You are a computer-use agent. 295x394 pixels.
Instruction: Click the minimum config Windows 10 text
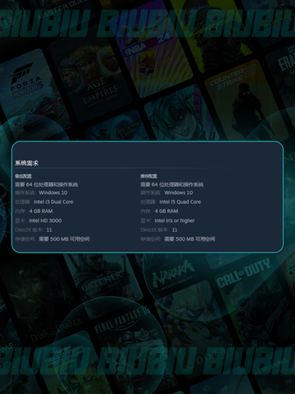coord(53,192)
